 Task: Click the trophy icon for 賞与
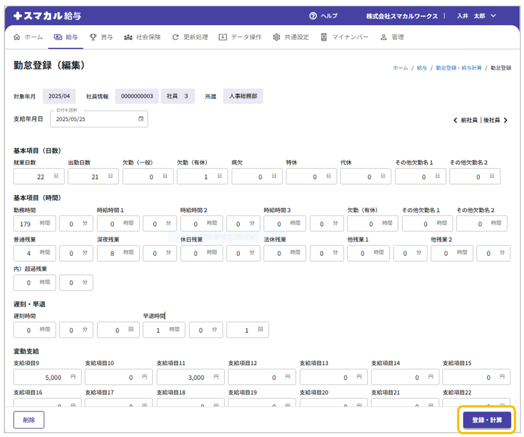coord(93,37)
